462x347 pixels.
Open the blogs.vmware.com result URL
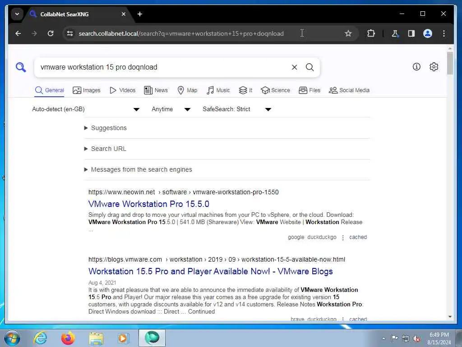(x=217, y=259)
